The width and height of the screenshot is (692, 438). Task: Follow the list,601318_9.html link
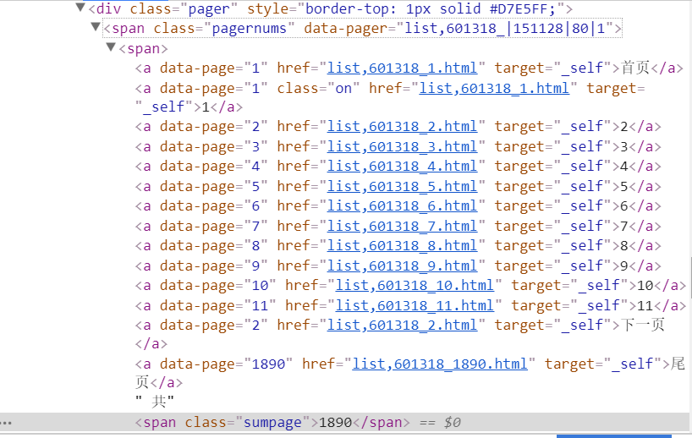click(402, 266)
